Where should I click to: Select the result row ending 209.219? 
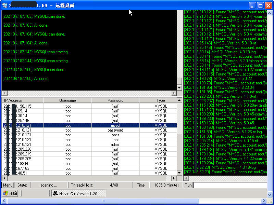[x=89, y=154]
